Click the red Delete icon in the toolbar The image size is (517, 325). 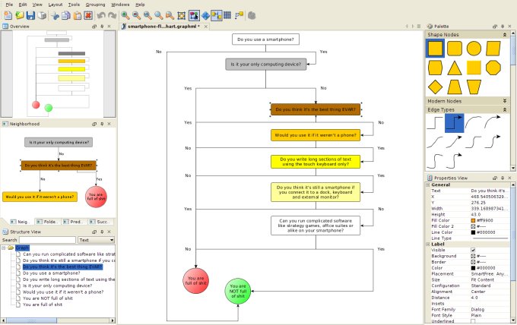coord(88,15)
